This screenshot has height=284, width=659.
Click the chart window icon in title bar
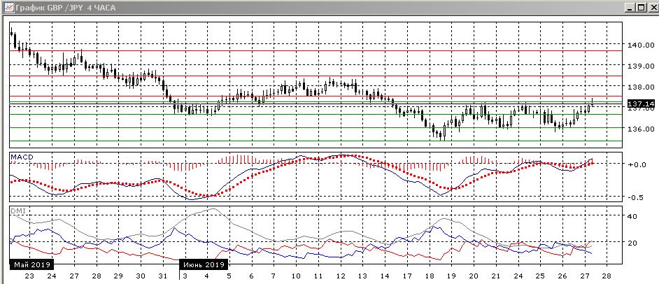pyautogui.click(x=9, y=7)
